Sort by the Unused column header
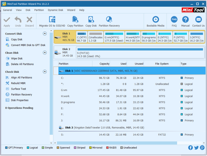 point(136,64)
